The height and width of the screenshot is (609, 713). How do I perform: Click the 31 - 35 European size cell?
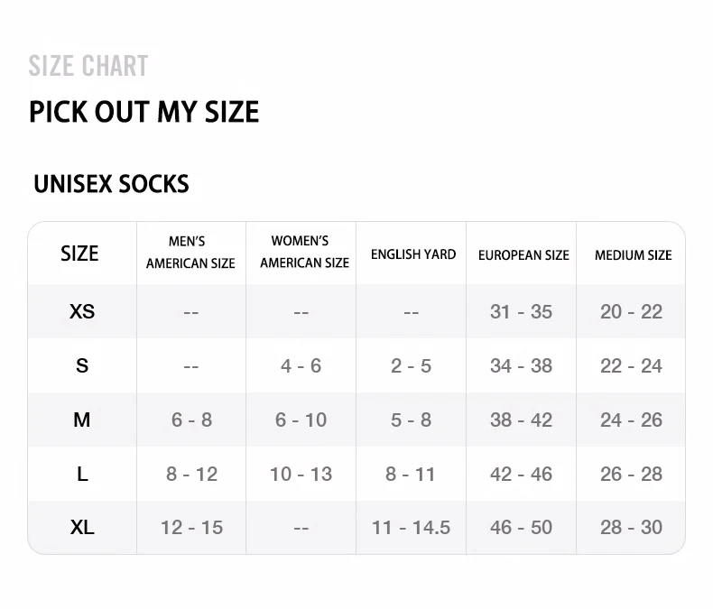click(x=521, y=311)
